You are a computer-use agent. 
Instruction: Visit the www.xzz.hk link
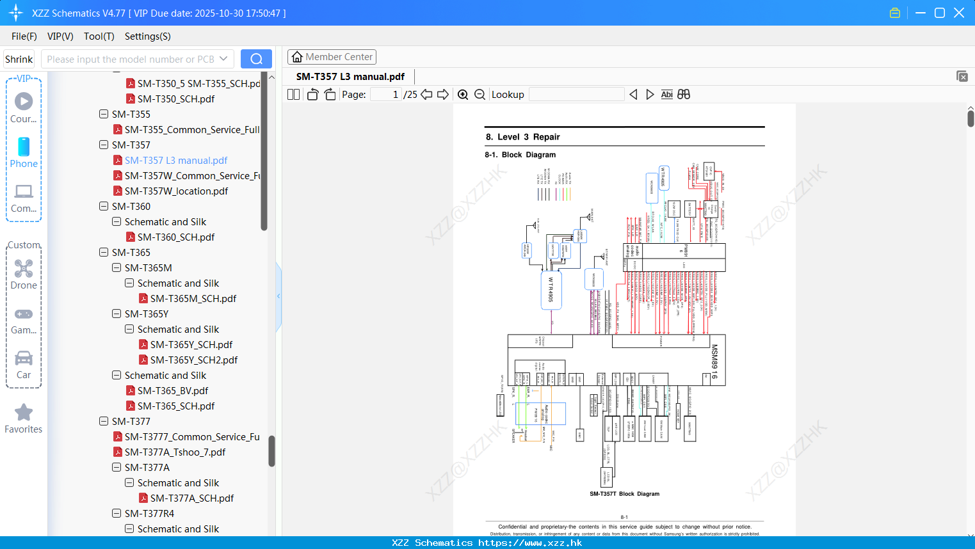(530, 543)
